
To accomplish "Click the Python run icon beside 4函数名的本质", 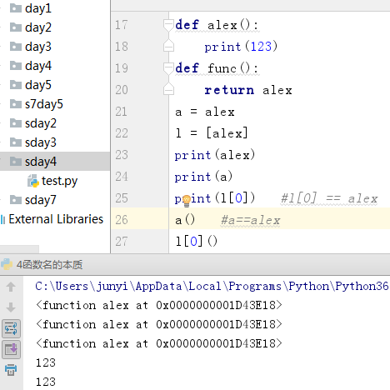I will [7, 264].
